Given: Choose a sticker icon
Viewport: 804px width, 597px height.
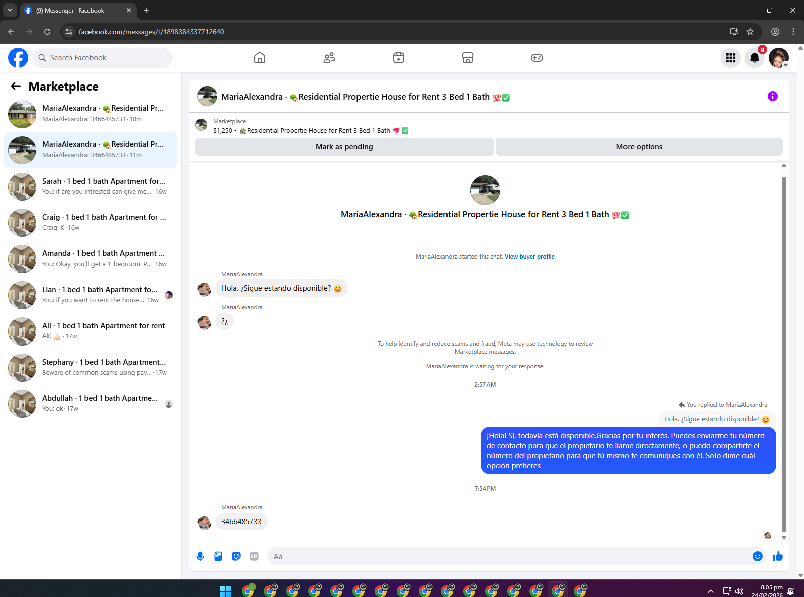Looking at the screenshot, I should (x=236, y=556).
